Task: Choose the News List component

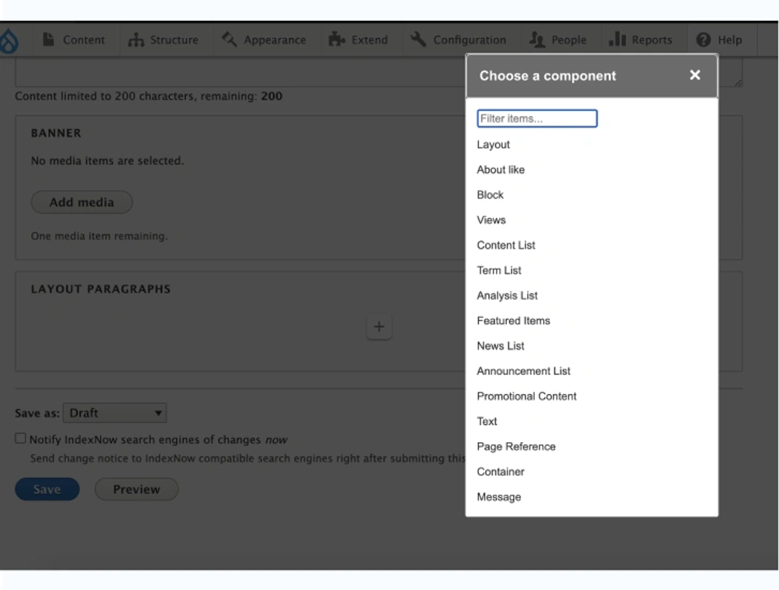Action: pyautogui.click(x=501, y=346)
